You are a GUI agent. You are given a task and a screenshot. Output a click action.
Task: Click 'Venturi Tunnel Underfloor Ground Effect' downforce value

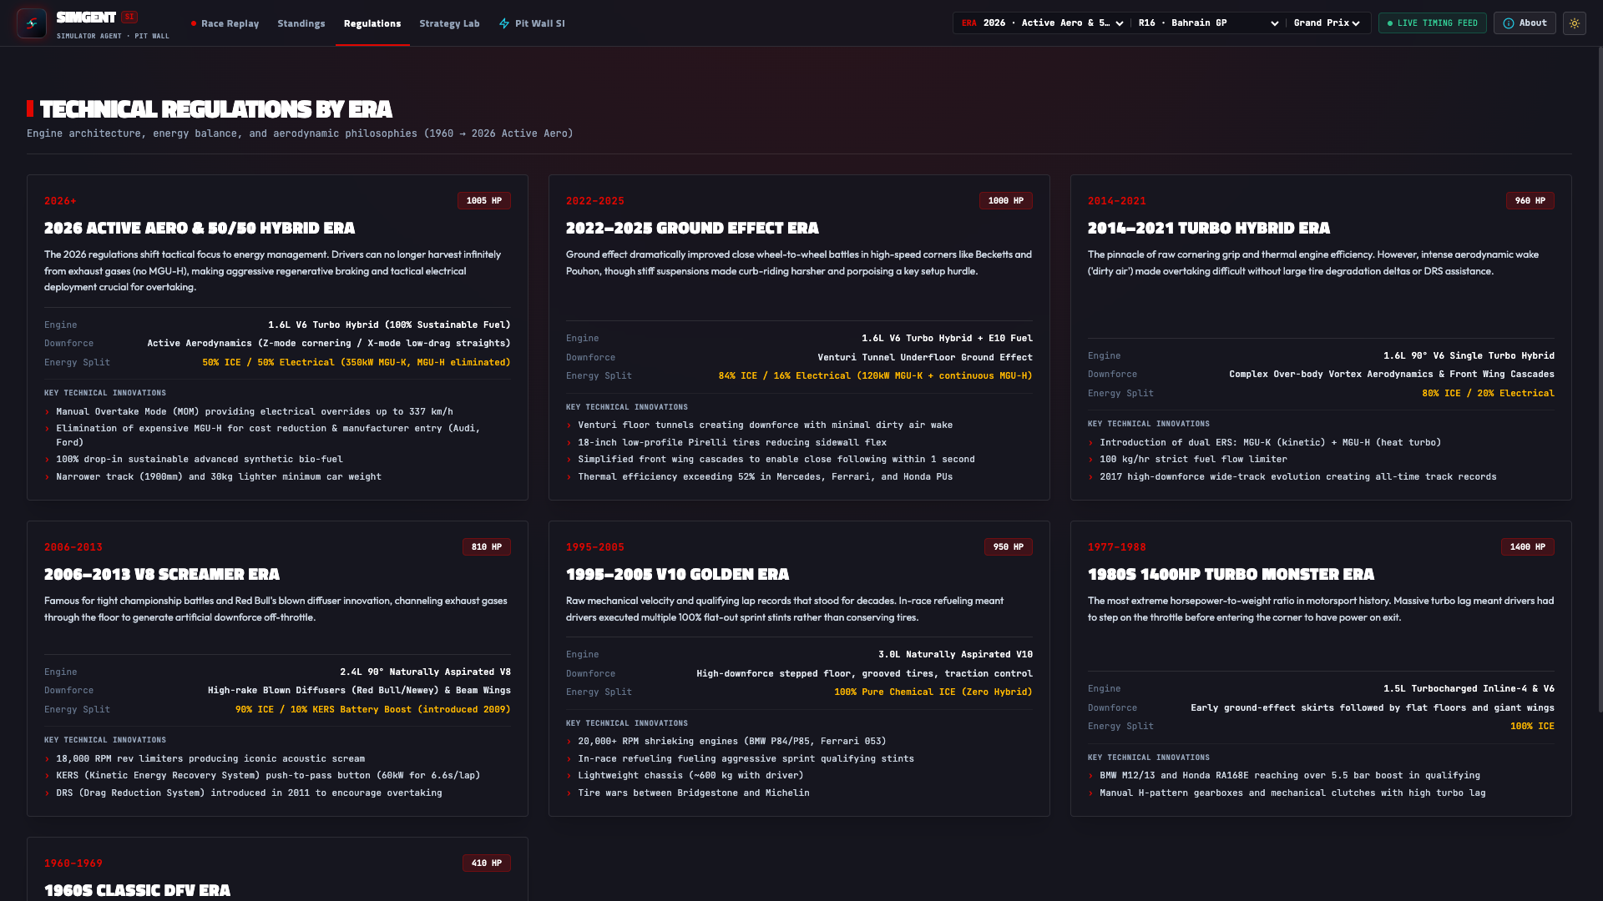point(925,358)
